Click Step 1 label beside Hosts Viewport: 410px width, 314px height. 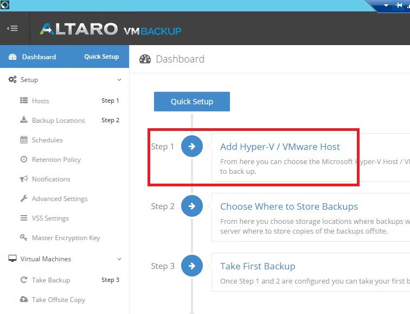point(110,101)
